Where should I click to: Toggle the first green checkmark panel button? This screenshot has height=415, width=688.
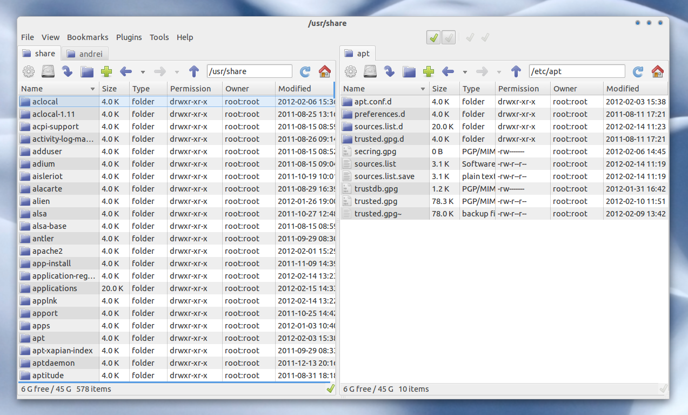433,37
